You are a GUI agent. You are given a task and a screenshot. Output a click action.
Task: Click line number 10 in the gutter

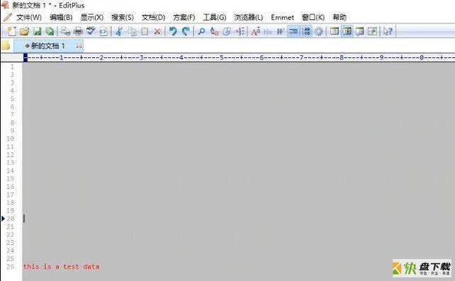point(11,139)
